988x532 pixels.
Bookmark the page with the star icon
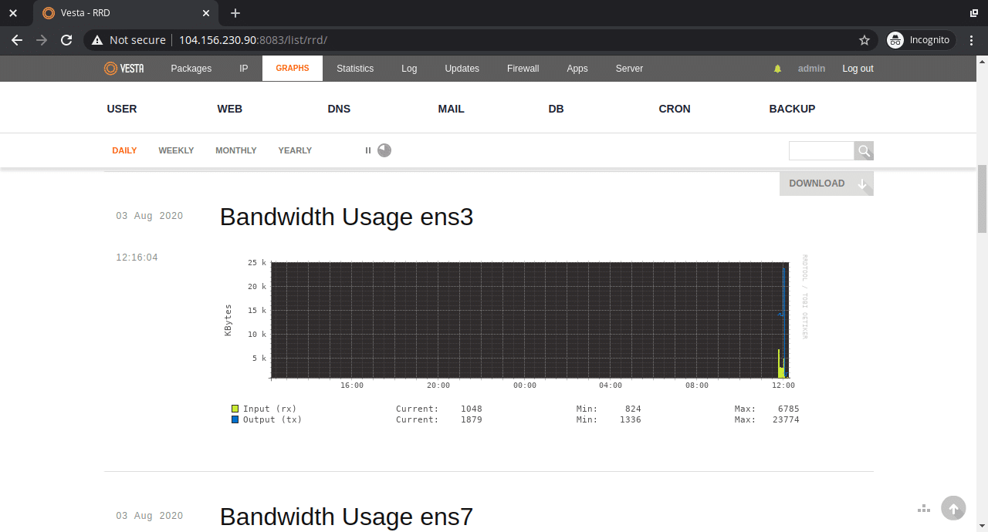[x=864, y=40]
